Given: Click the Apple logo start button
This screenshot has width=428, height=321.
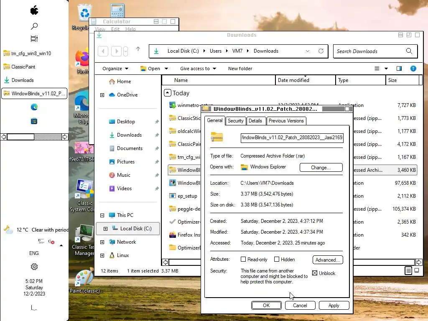Looking at the screenshot, I should tap(34, 10).
